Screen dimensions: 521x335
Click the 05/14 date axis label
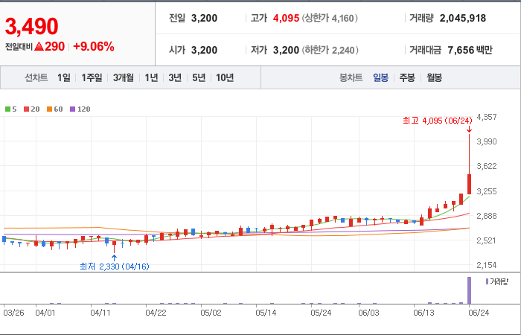point(266,313)
